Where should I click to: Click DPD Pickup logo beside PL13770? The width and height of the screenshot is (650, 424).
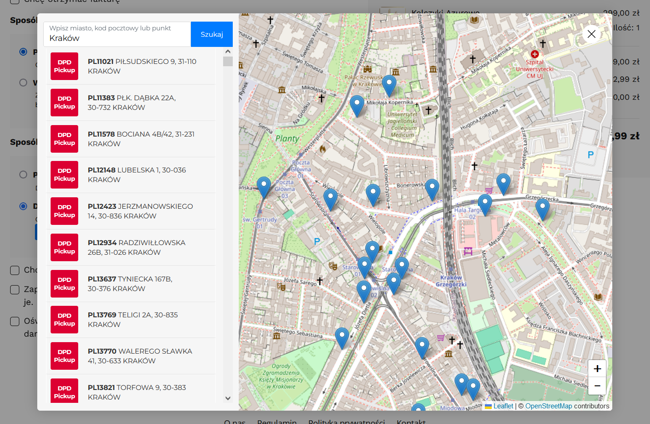(x=64, y=356)
